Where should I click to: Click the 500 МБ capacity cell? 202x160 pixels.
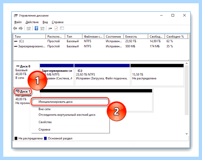point(130,46)
